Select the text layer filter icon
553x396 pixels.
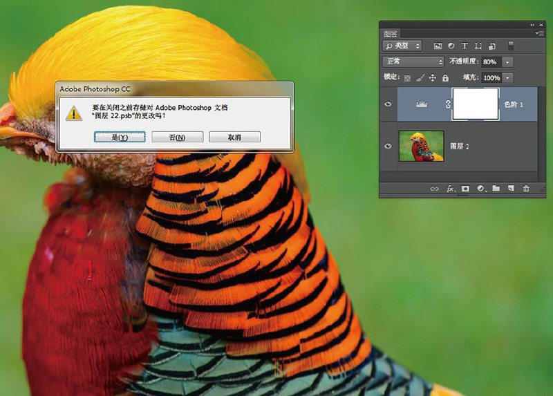click(x=465, y=46)
